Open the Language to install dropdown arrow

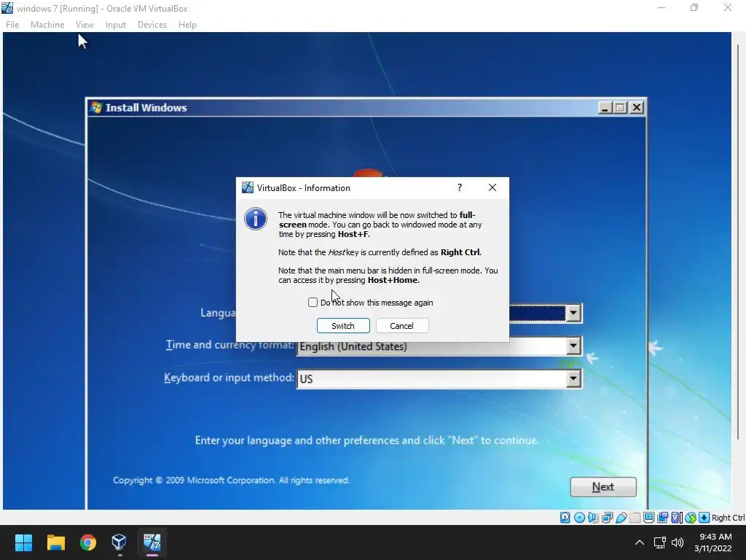click(573, 313)
